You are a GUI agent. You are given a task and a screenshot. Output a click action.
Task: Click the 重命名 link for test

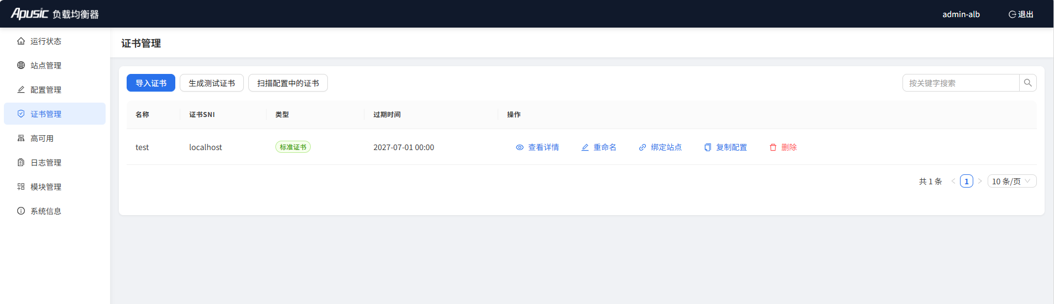click(x=599, y=147)
